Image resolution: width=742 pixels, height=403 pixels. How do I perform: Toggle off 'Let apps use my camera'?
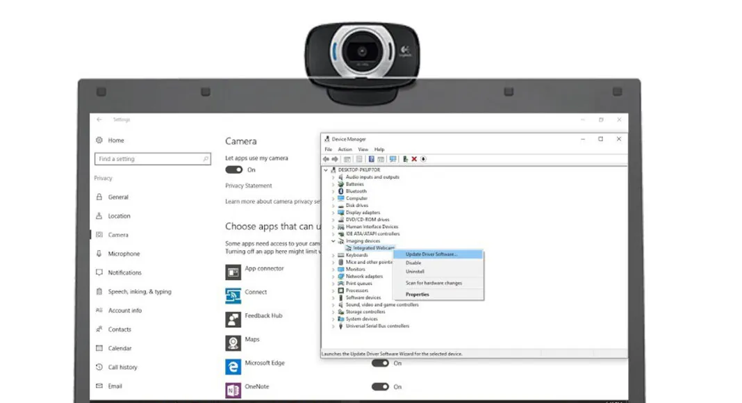pyautogui.click(x=234, y=170)
